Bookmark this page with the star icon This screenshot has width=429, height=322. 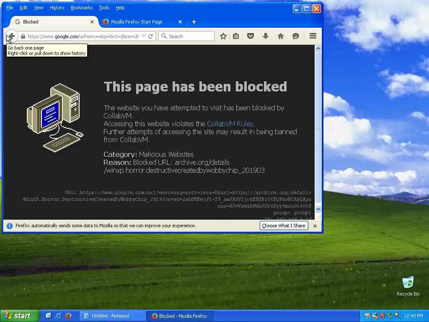(x=223, y=36)
